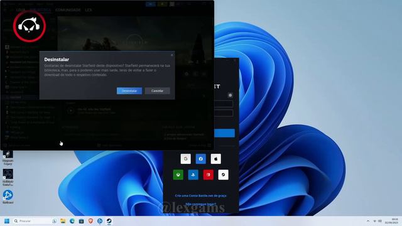Choose the Nintendo login icon on Battle.net
Viewport: 402px width, 226px height.
pyautogui.click(x=208, y=175)
